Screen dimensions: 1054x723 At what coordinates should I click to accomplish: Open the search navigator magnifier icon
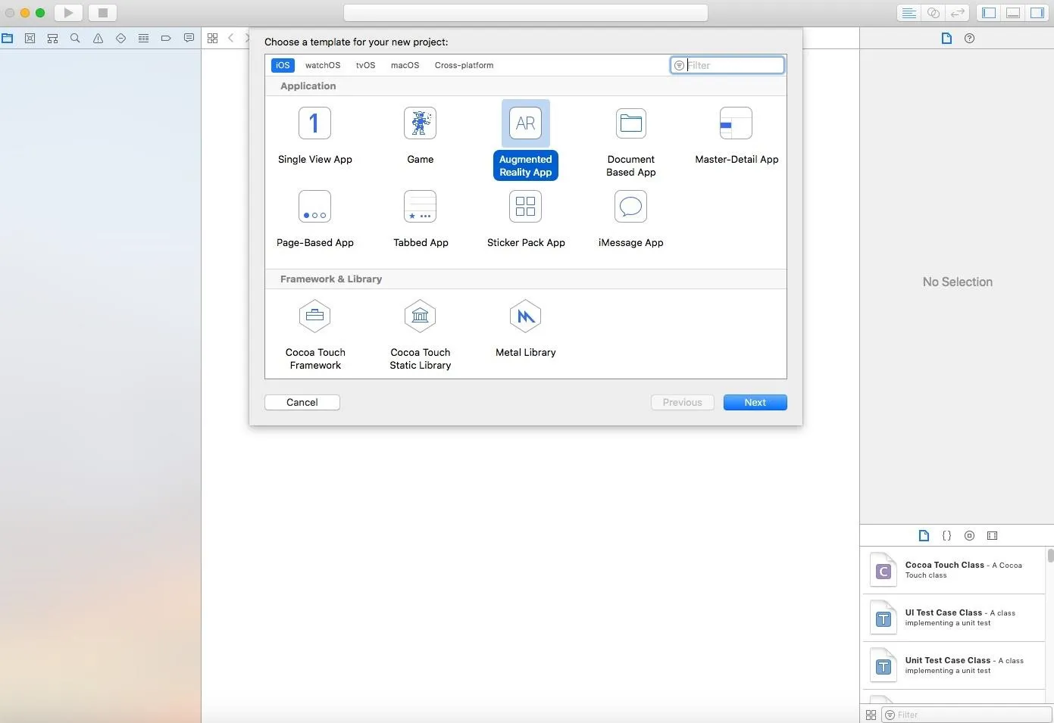[75, 38]
